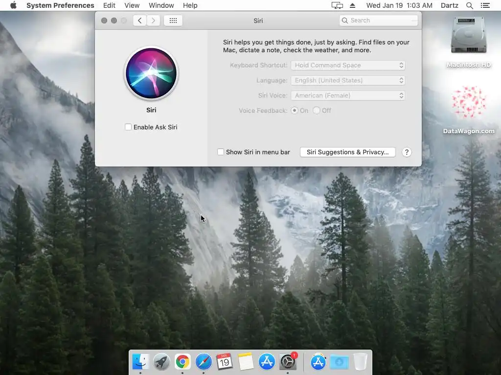501x375 pixels.
Task: Minimize the Siri preferences window
Action: 114,21
